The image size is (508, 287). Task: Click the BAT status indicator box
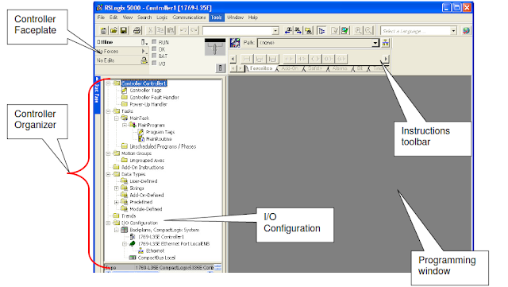(x=154, y=56)
